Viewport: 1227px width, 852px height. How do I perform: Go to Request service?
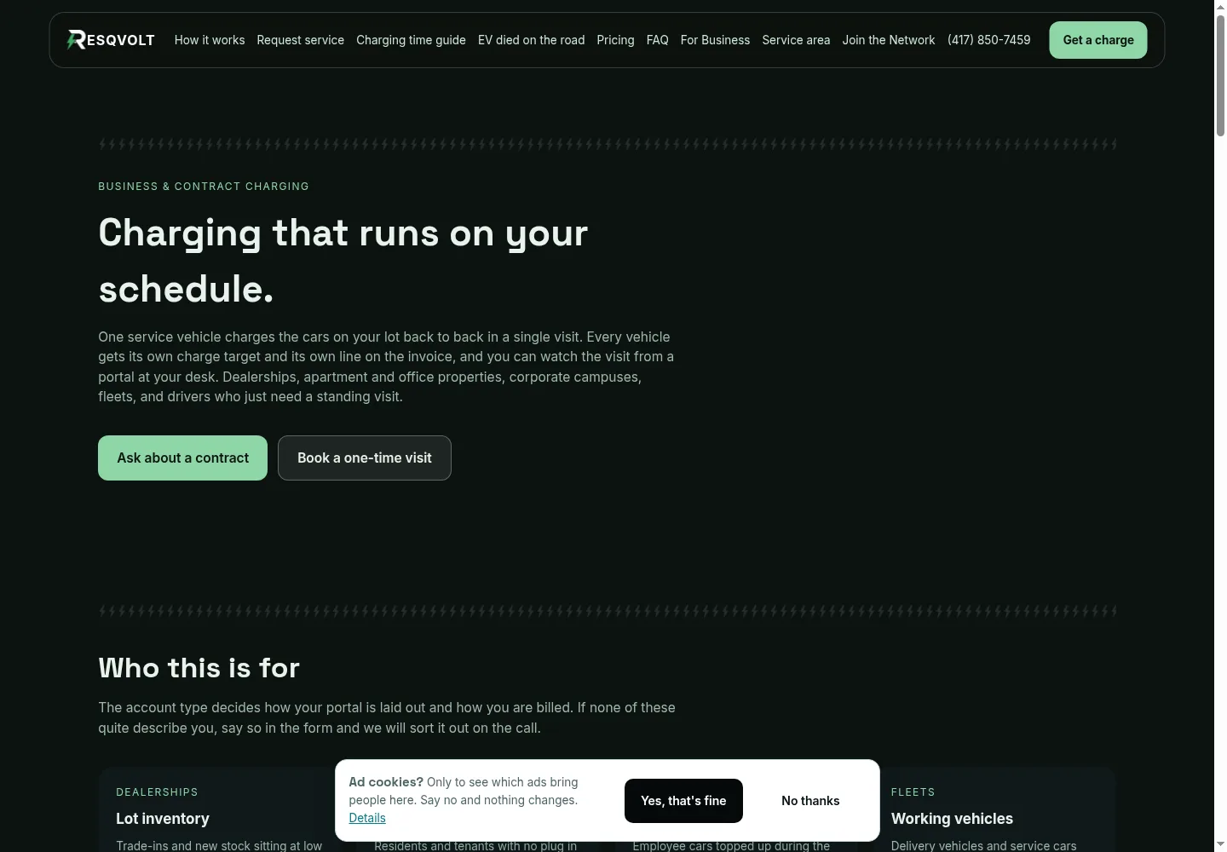(301, 40)
